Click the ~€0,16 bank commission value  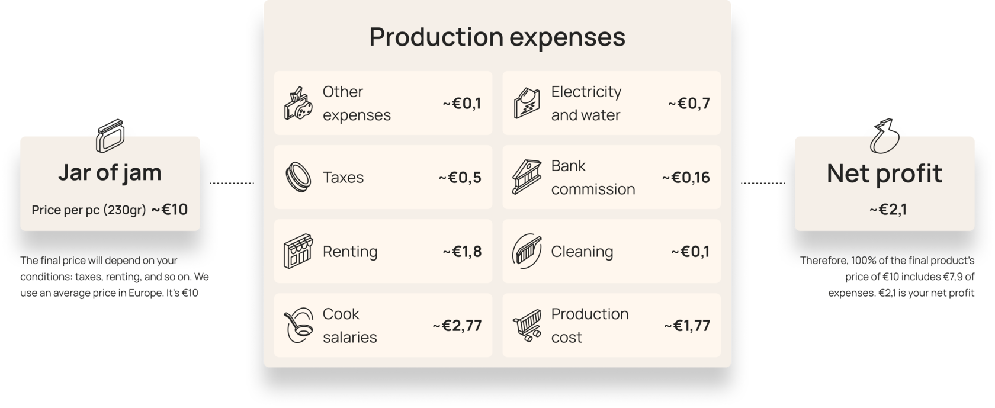coord(686,177)
